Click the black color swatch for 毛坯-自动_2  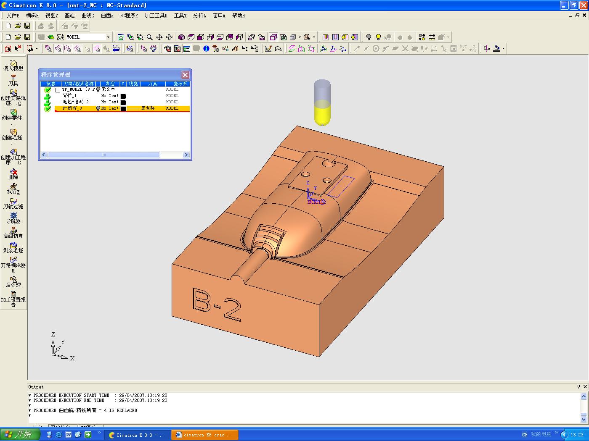pos(123,102)
